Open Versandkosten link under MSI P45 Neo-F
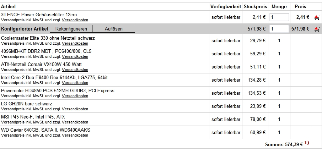The width and height of the screenshot is (322, 149). coord(75,122)
